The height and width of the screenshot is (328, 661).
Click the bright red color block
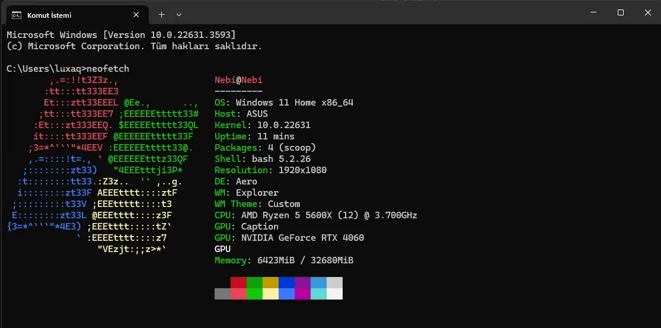click(x=238, y=294)
